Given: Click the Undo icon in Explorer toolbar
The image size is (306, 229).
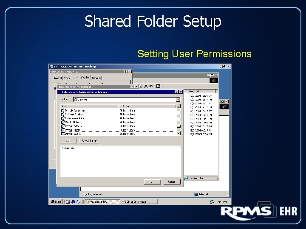Looking at the screenshot, I should click(x=151, y=86).
